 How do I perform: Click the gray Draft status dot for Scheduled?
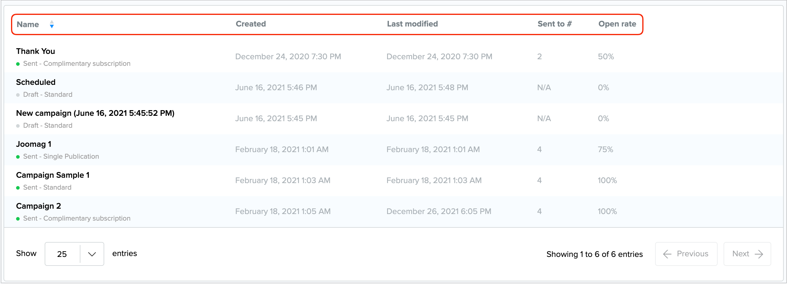coord(18,95)
